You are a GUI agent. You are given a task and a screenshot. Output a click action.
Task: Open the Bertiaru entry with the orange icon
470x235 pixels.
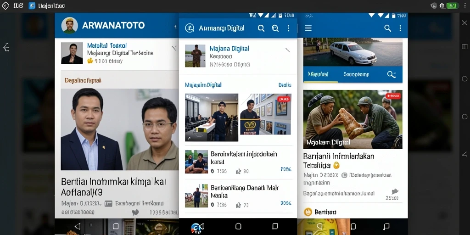320,212
